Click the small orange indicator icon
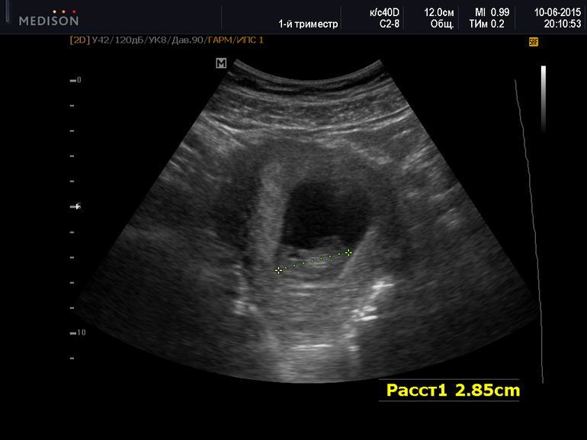 tap(534, 43)
